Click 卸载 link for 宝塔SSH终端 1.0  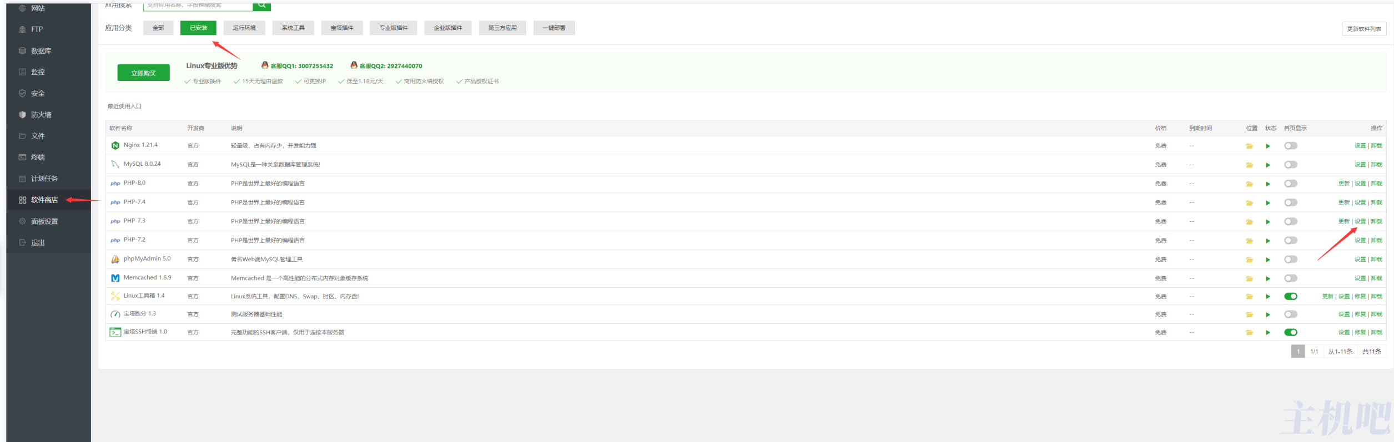[1377, 332]
